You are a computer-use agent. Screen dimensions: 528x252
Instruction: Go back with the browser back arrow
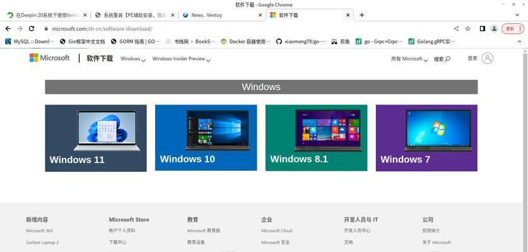[8, 28]
